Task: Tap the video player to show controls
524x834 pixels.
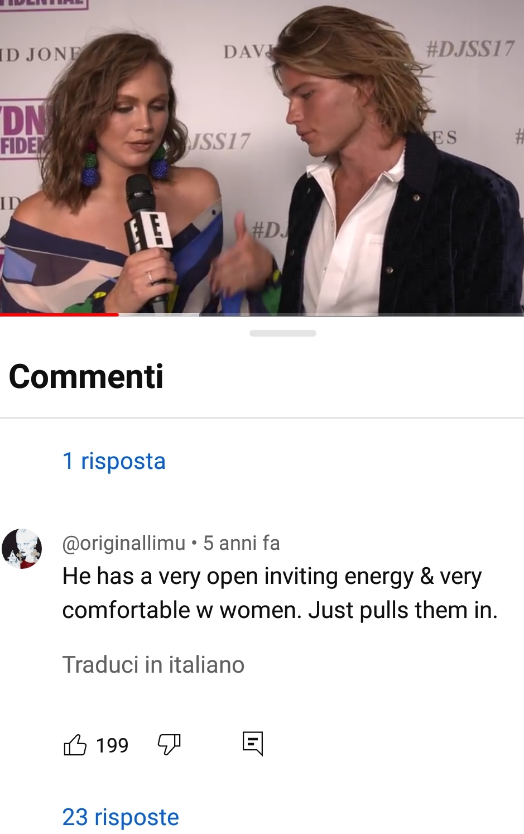Action: tap(262, 156)
